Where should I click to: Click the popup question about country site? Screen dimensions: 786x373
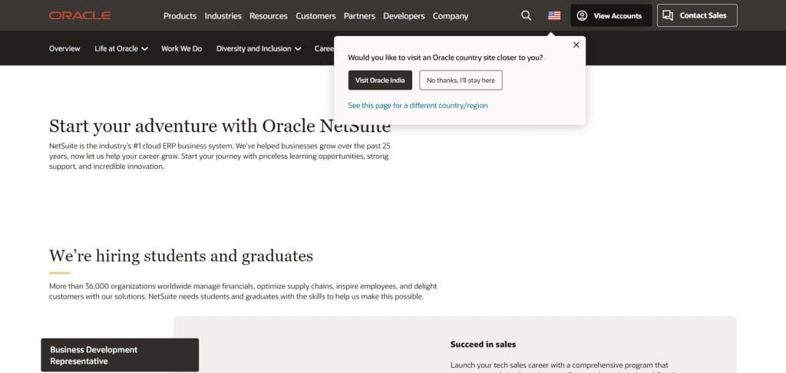(446, 58)
